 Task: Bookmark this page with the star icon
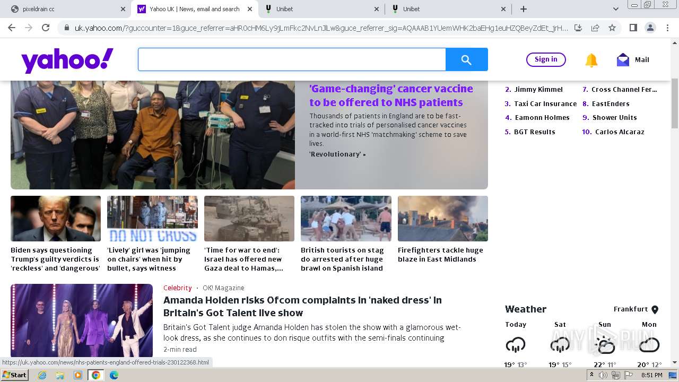612,28
